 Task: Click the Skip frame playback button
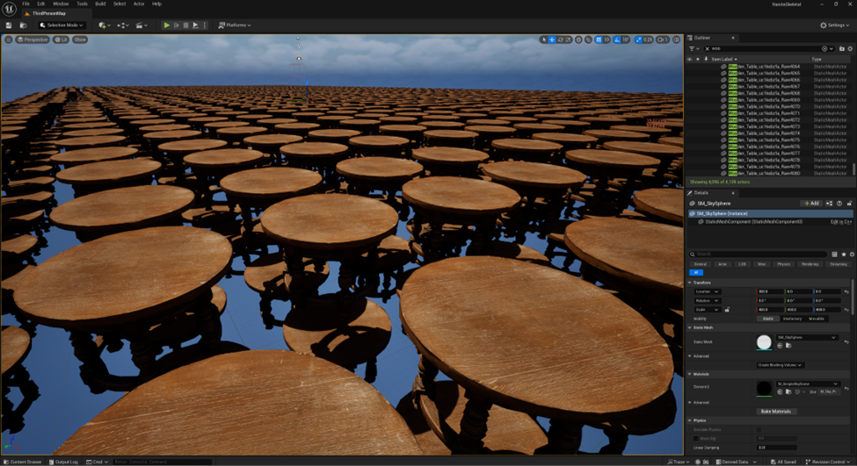[x=177, y=25]
